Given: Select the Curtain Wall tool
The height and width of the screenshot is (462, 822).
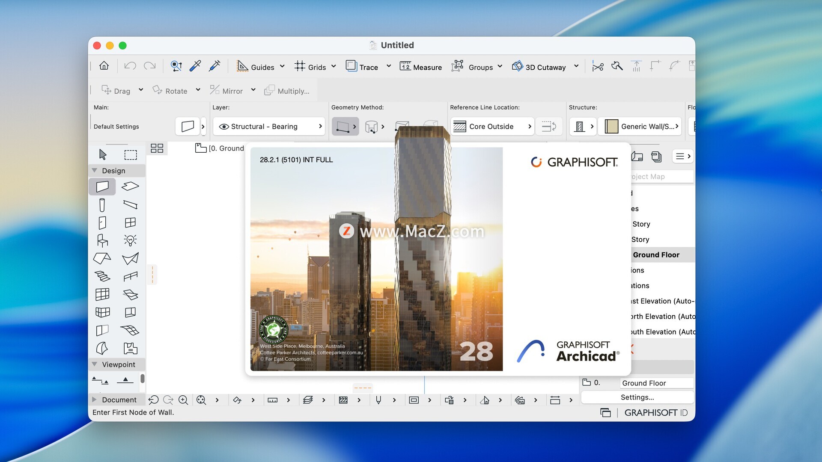Looking at the screenshot, I should 102,294.
